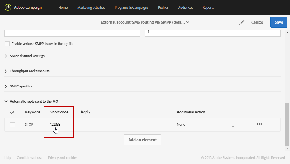Open Privacy and cookies link
The image size is (290, 164).
[62, 158]
